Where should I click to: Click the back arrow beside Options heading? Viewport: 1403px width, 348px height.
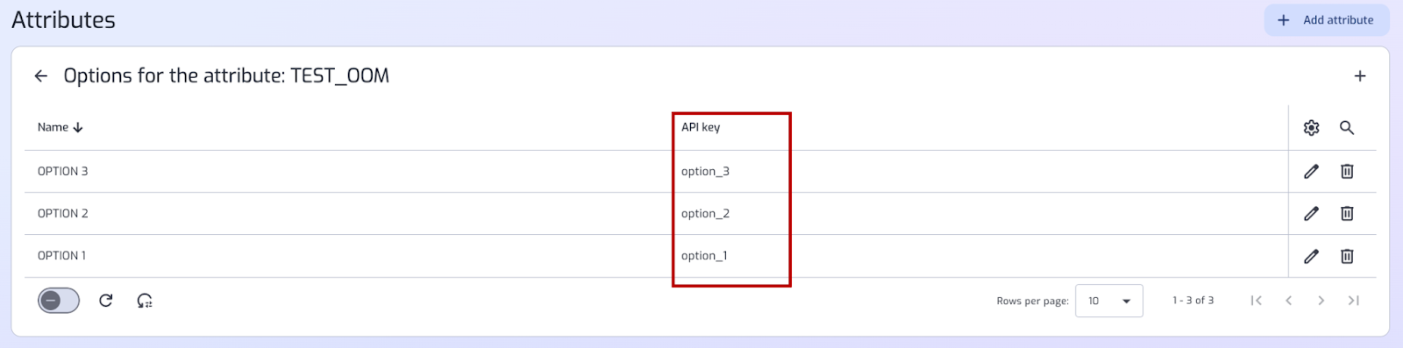tap(40, 76)
